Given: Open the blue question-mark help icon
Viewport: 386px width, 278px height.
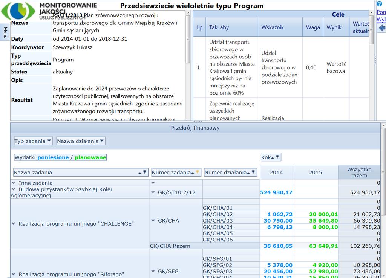Looking at the screenshot, I should 379,3.
